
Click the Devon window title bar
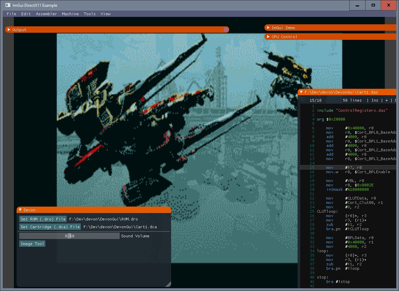pos(94,210)
